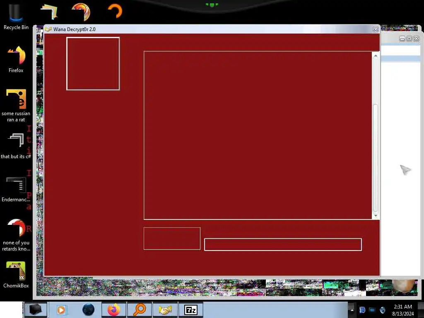Screen dimensions: 424x318
Task: Open the Firefox desktop shortcut
Action: [x=16, y=59]
